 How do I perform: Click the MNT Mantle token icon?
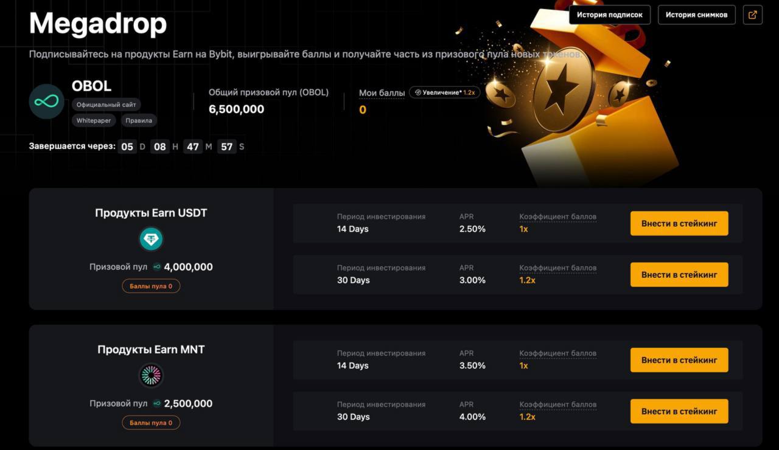coord(151,376)
